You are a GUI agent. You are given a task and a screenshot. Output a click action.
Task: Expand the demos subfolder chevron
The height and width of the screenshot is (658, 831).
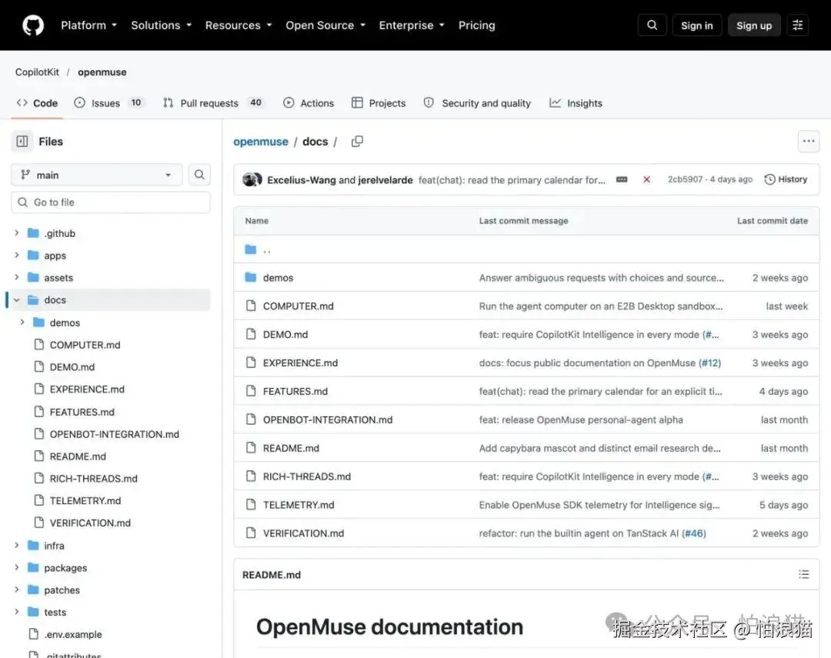pyautogui.click(x=22, y=322)
